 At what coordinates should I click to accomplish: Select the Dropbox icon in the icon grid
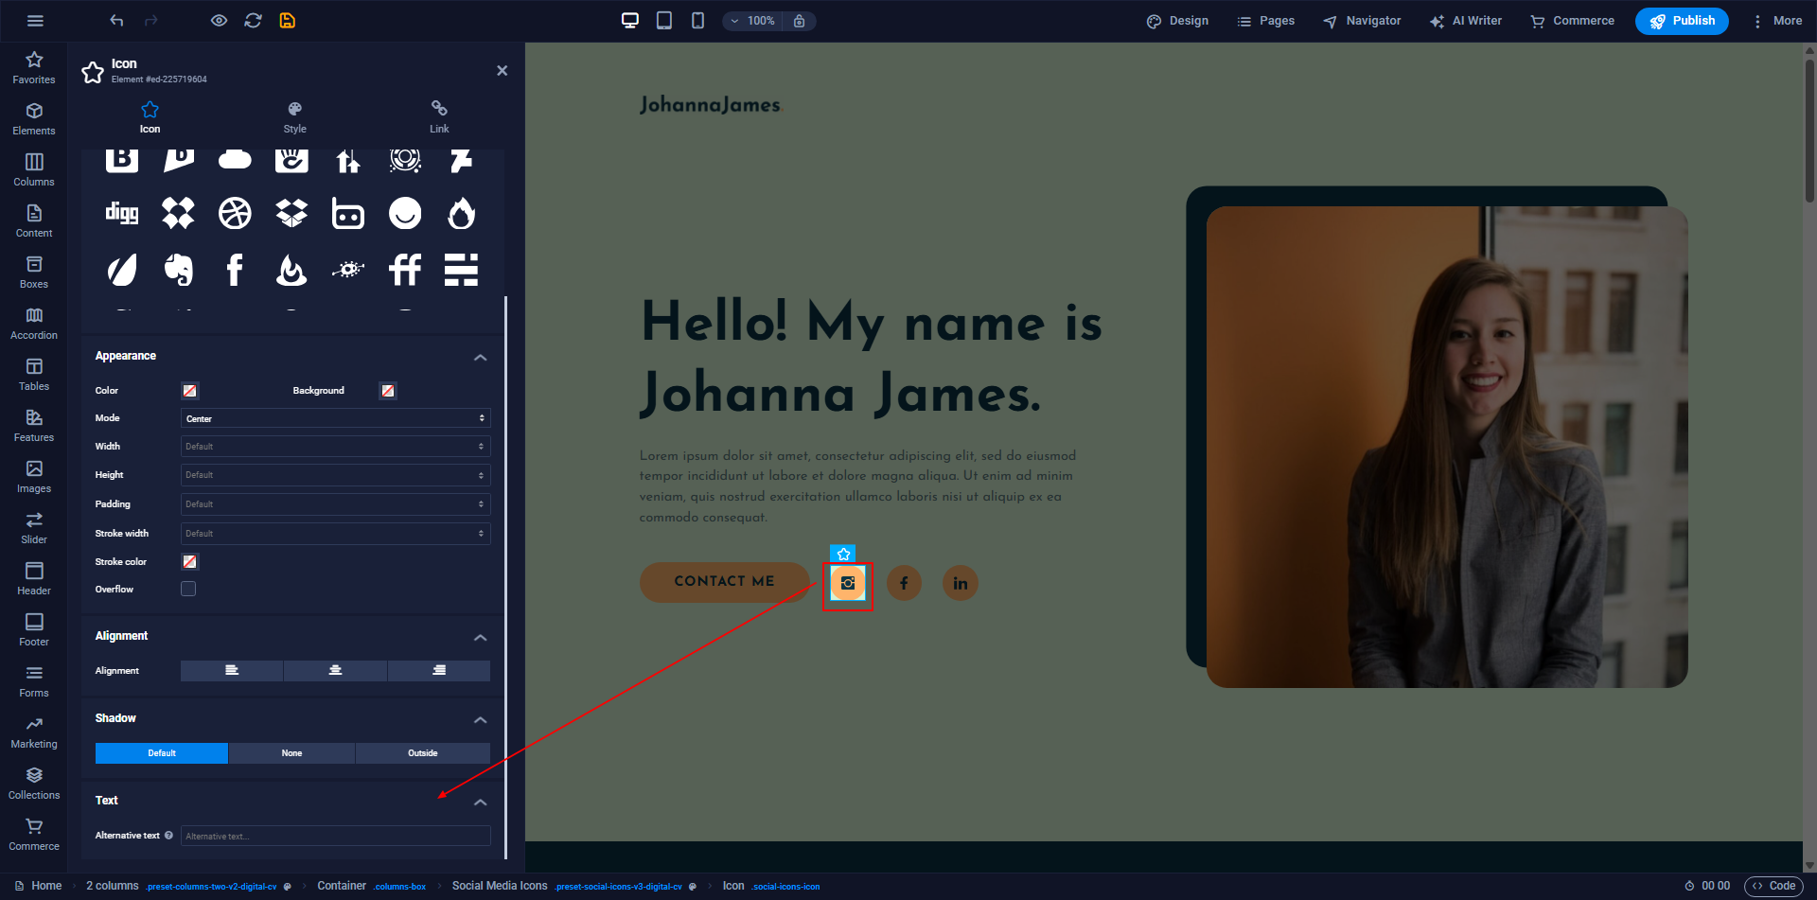click(291, 214)
